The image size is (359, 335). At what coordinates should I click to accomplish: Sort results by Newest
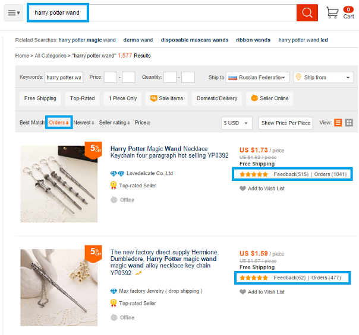84,123
